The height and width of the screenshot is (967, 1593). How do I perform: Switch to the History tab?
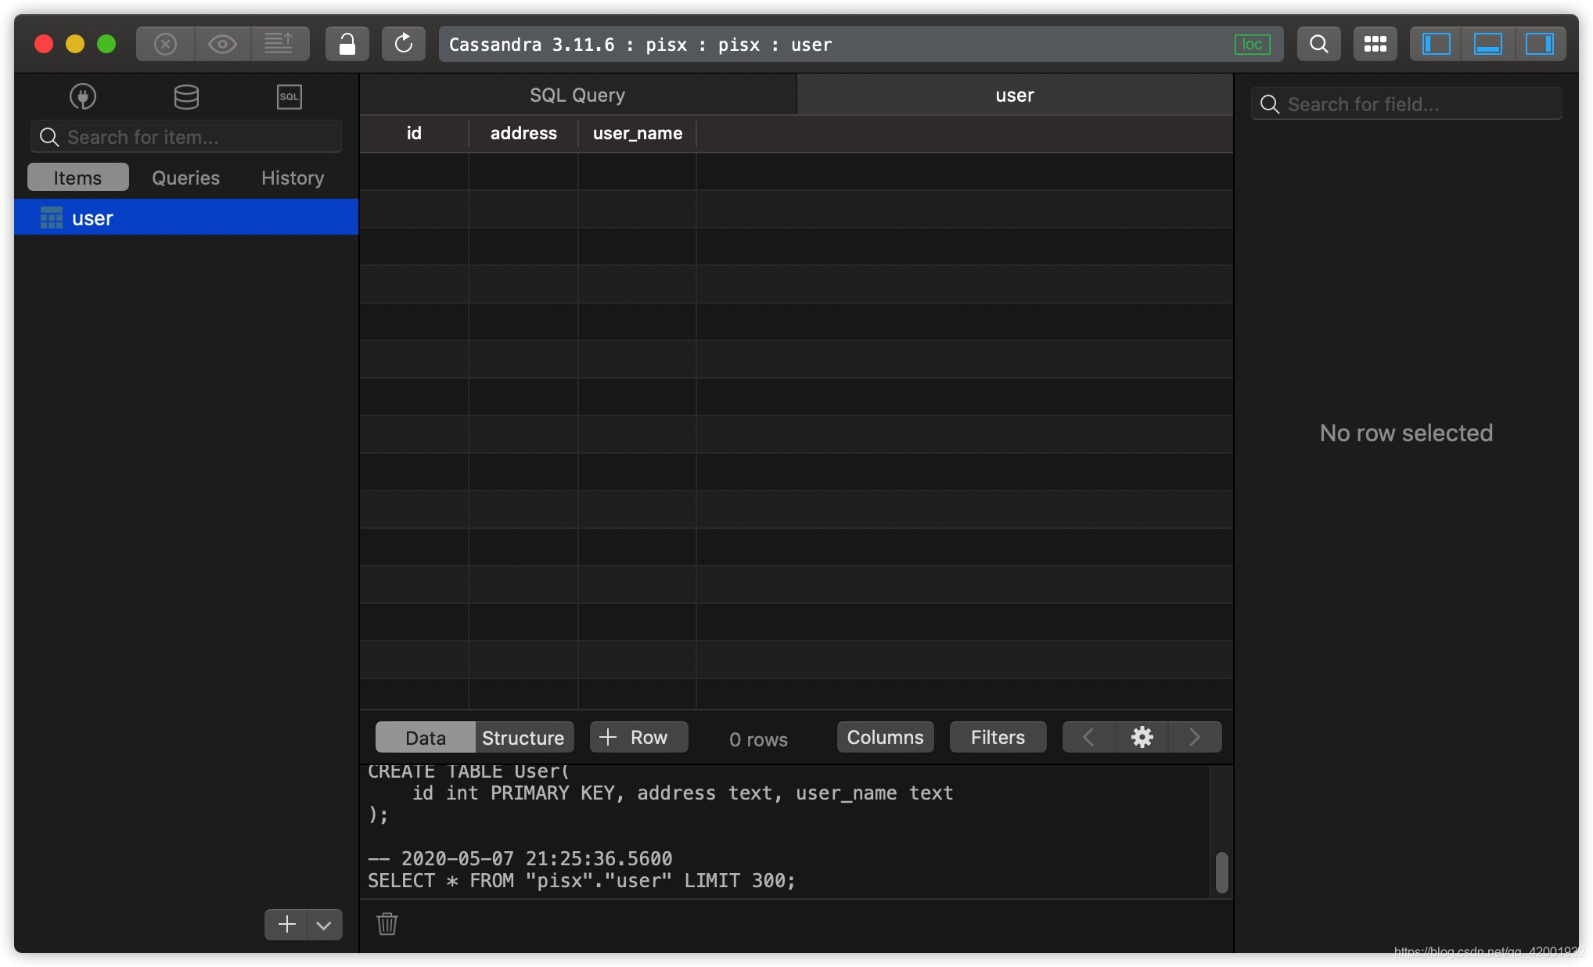(293, 178)
